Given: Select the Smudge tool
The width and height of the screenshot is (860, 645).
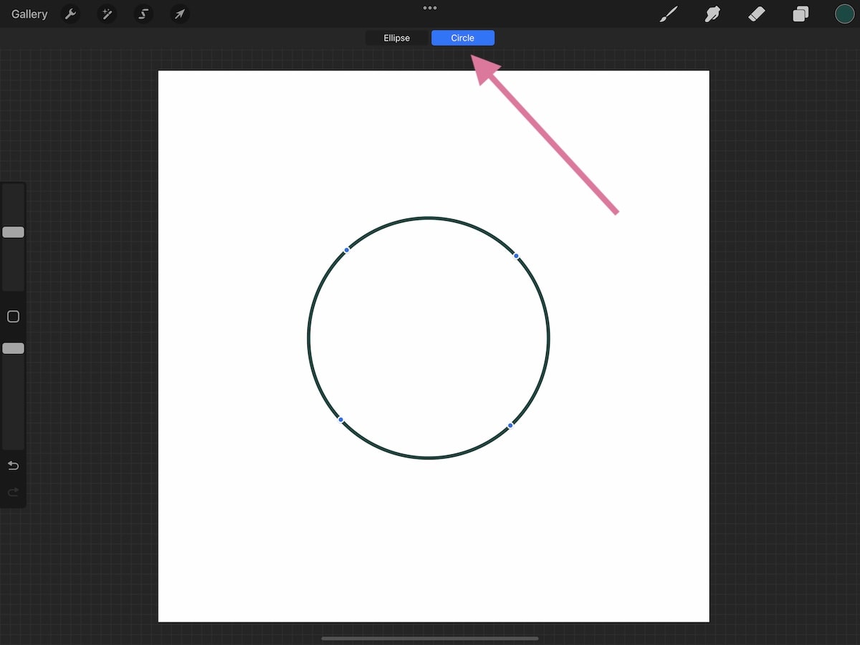Looking at the screenshot, I should coord(712,14).
